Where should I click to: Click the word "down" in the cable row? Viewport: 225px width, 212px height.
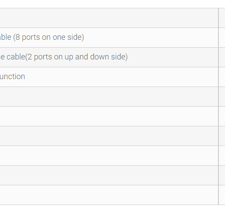pos(100,57)
